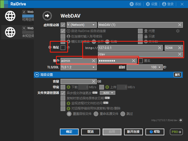Toggle 异步提交存储更改 checkbox

coord(63,93)
